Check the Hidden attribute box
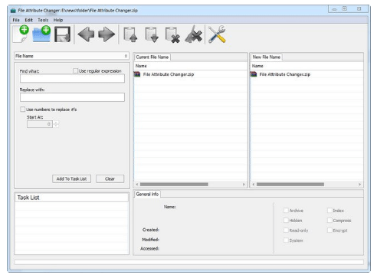 tap(286, 221)
